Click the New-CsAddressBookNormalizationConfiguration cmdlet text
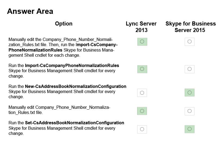Image resolution: width=220 pixels, height=143 pixels. (x=76, y=86)
